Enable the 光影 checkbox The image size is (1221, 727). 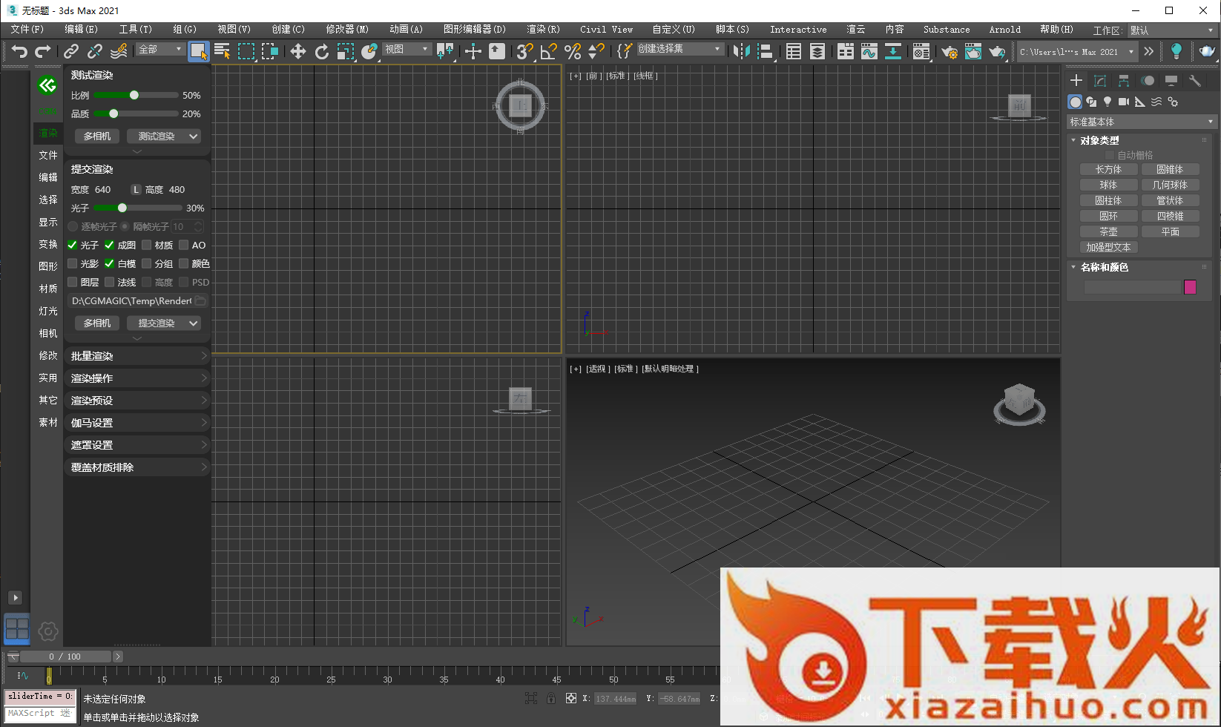coord(72,263)
